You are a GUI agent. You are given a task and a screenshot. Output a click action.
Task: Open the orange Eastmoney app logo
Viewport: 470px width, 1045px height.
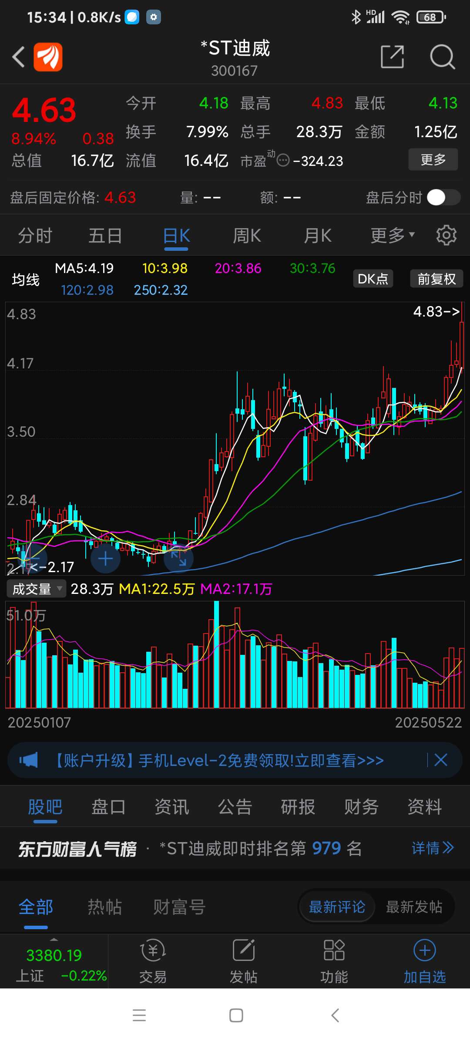pos(48,57)
